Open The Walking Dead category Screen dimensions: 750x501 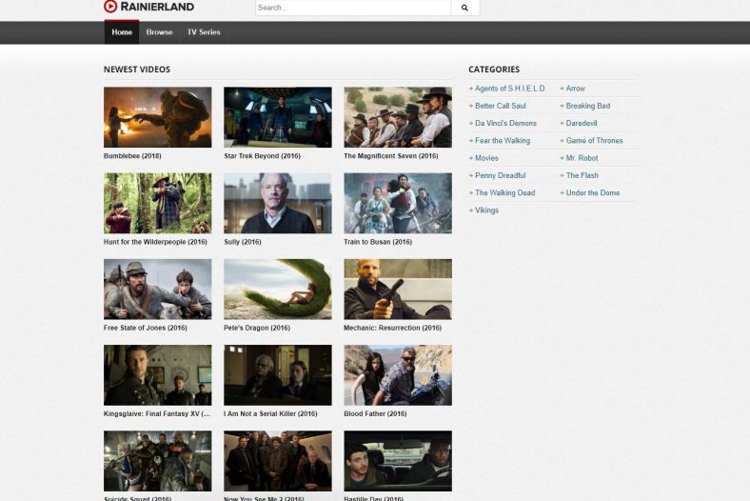tap(505, 192)
